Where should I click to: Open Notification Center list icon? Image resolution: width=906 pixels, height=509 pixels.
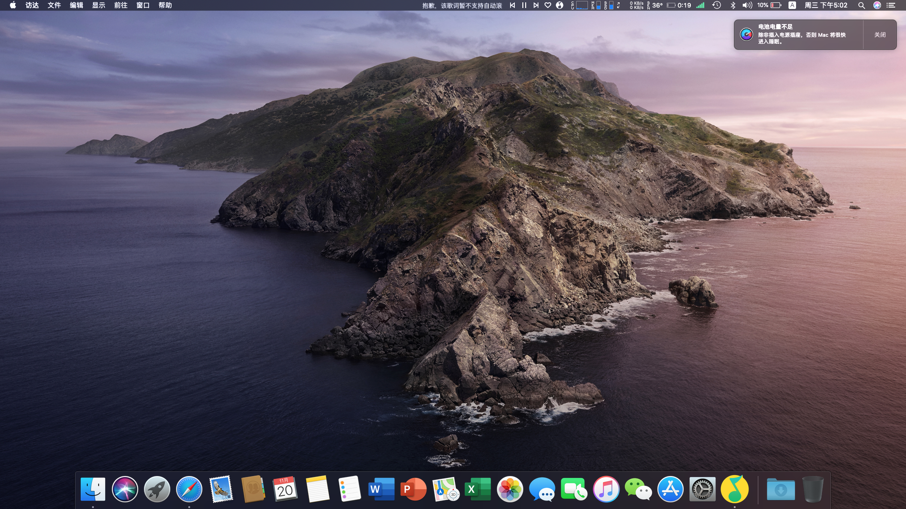tap(891, 5)
